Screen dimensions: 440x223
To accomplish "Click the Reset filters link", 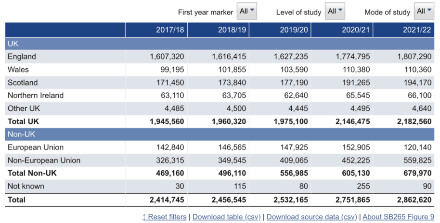I will (x=164, y=217).
